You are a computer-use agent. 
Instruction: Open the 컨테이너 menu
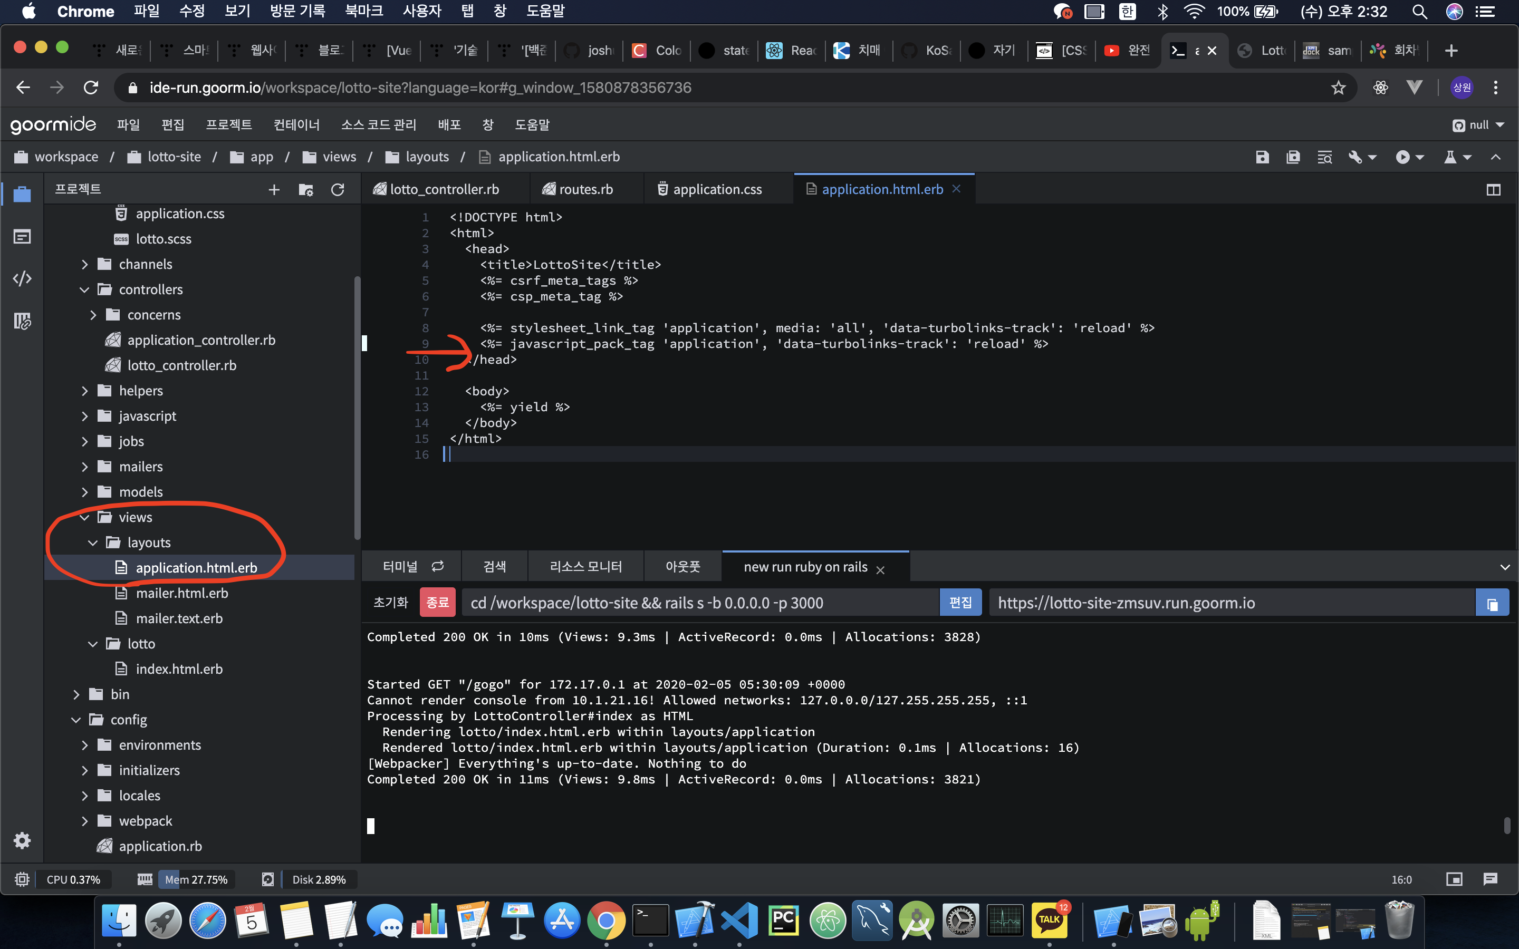click(x=296, y=125)
